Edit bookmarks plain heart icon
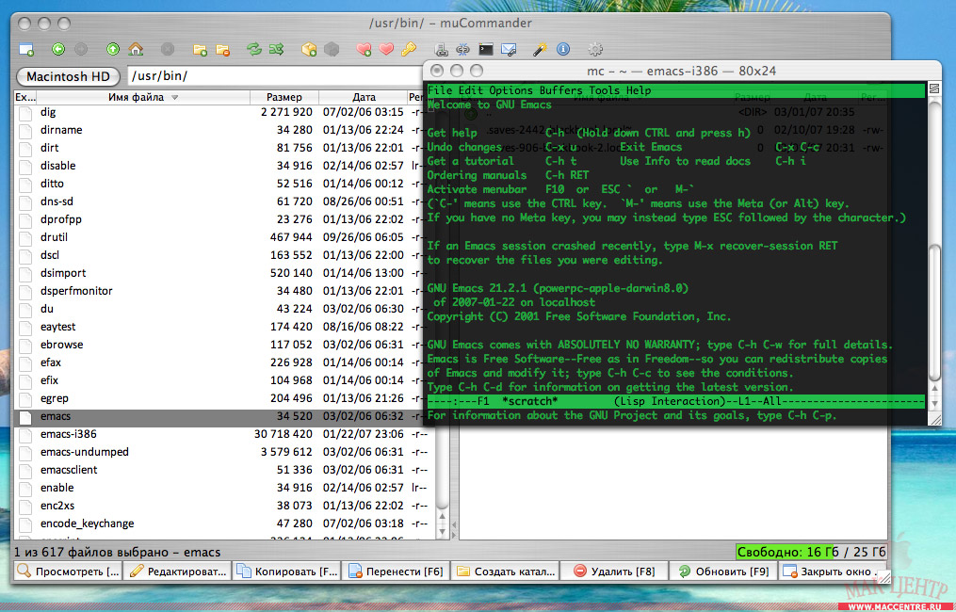This screenshot has height=612, width=956. 386,49
